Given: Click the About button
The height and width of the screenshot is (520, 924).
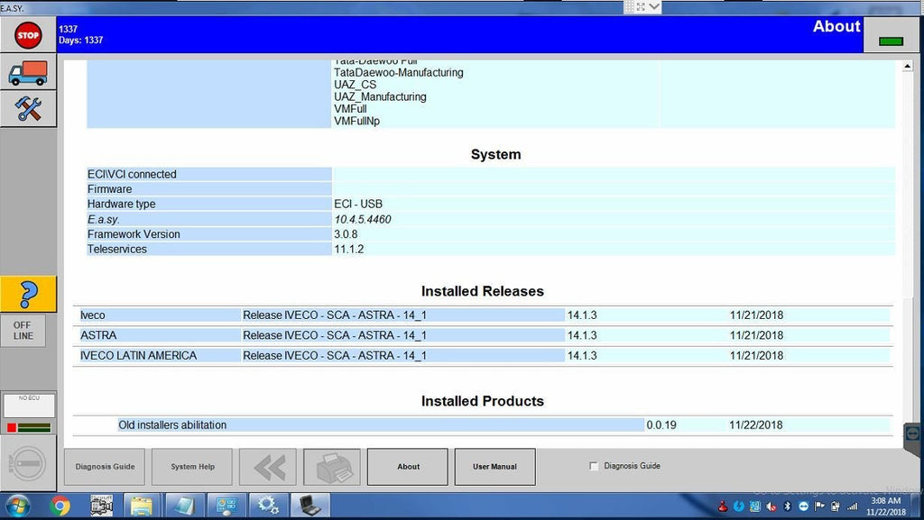Looking at the screenshot, I should (x=408, y=467).
